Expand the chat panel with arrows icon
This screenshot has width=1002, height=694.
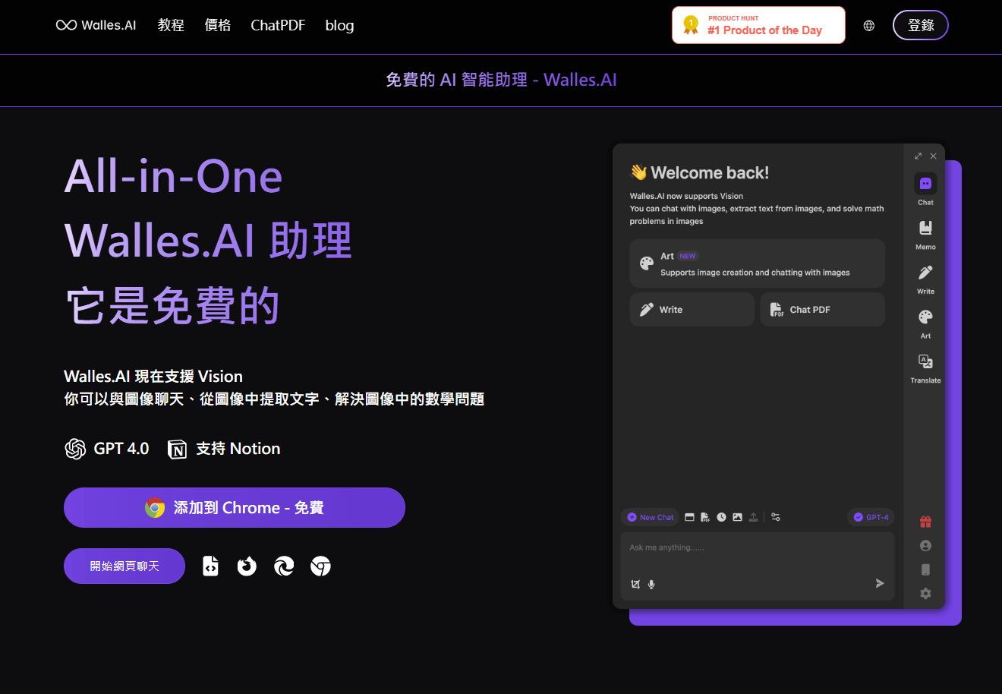click(x=918, y=156)
